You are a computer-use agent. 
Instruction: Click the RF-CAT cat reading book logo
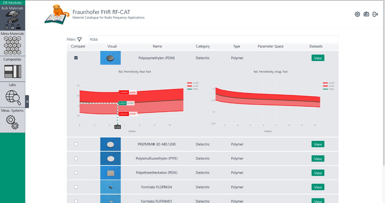pyautogui.click(x=57, y=14)
